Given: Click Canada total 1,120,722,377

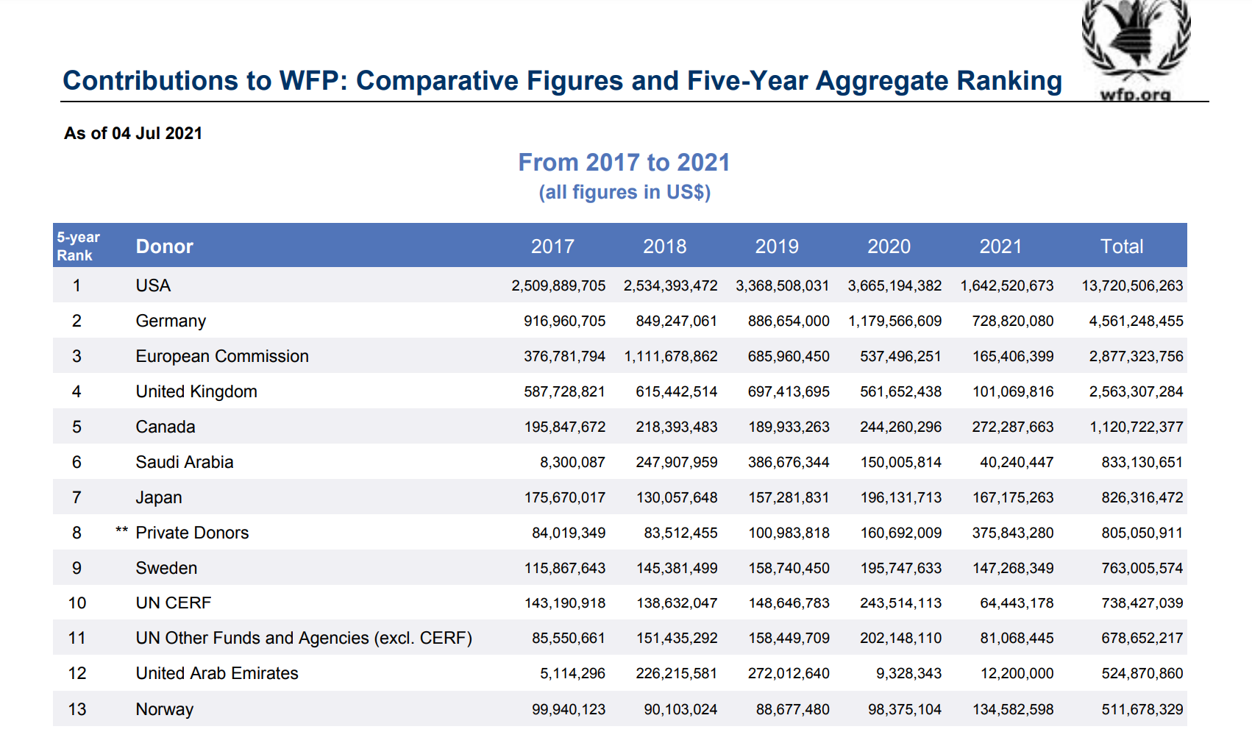Looking at the screenshot, I should point(1136,427).
